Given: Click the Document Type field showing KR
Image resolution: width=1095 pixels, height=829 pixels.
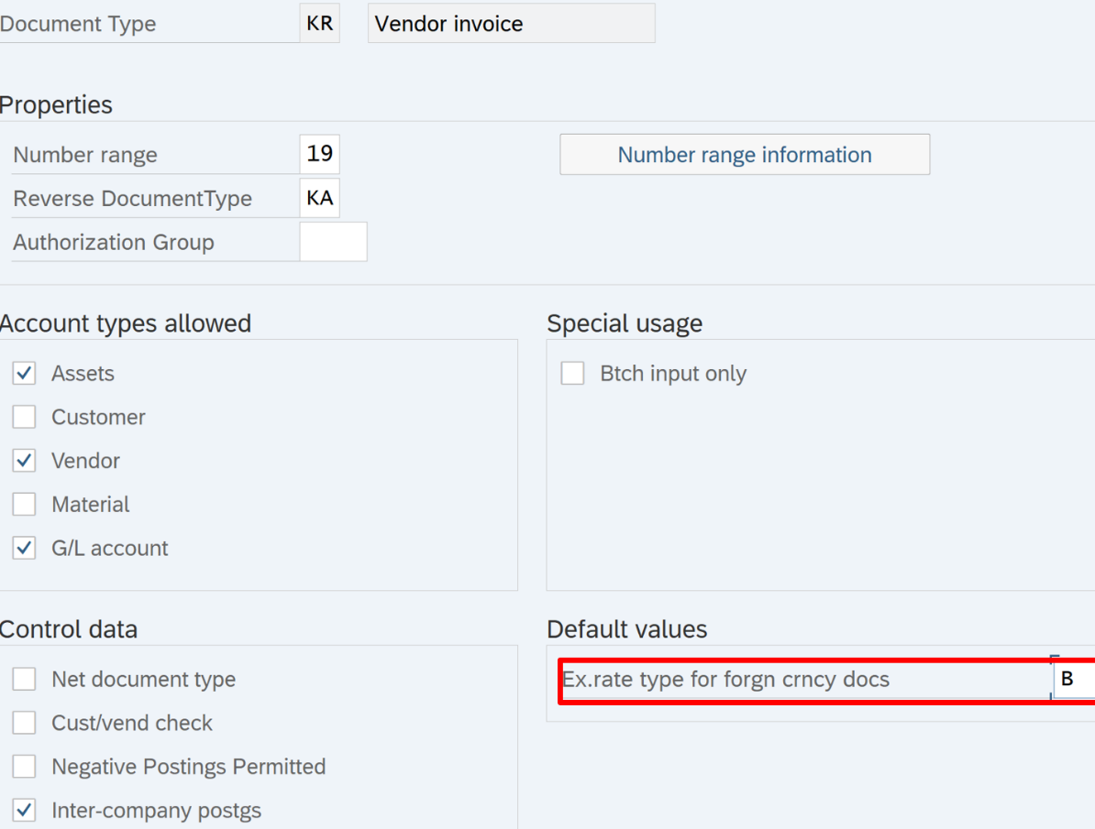Looking at the screenshot, I should click(x=319, y=24).
